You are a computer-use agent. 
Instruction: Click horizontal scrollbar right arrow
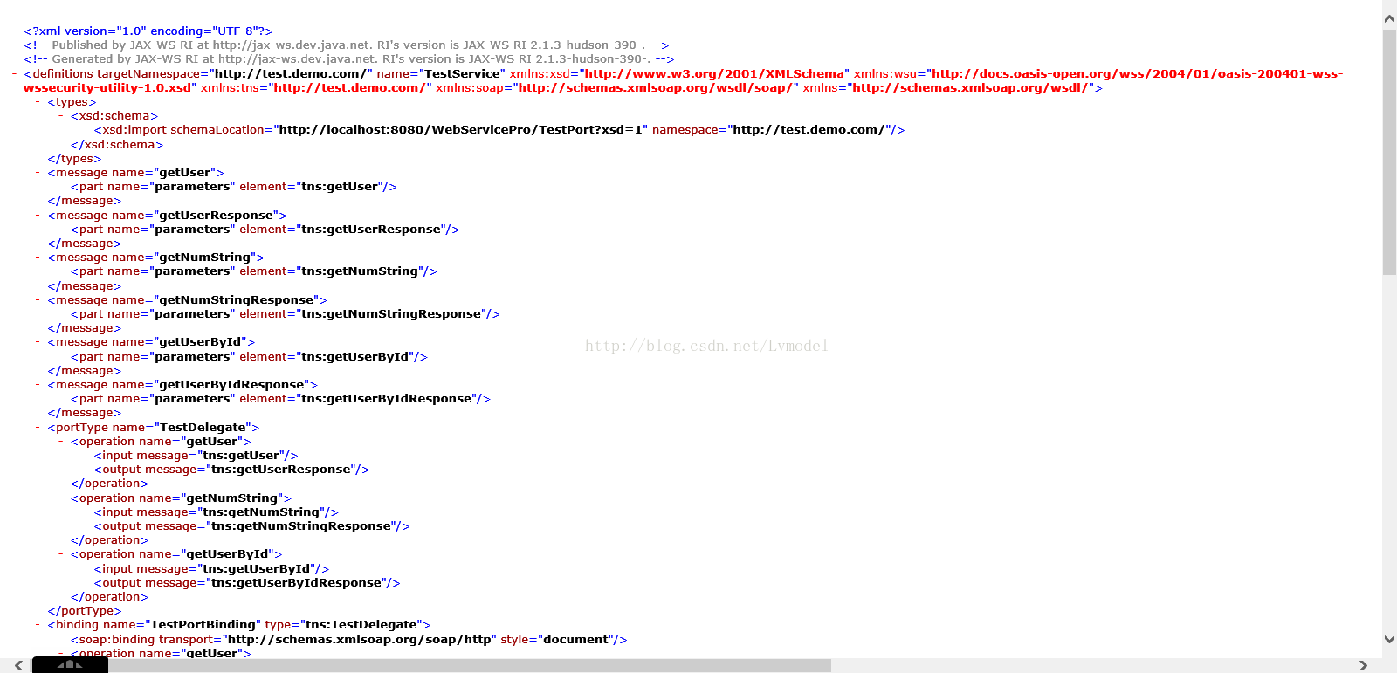[1363, 665]
